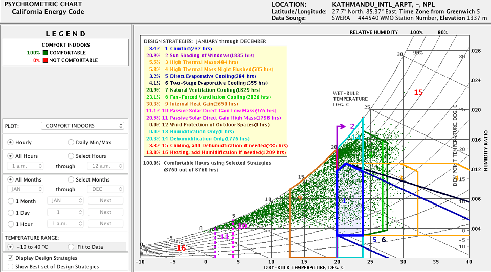491x272 pixels.
Task: Select strategy 11 Passive Solar High Mass
Action: pyautogui.click(x=213, y=118)
